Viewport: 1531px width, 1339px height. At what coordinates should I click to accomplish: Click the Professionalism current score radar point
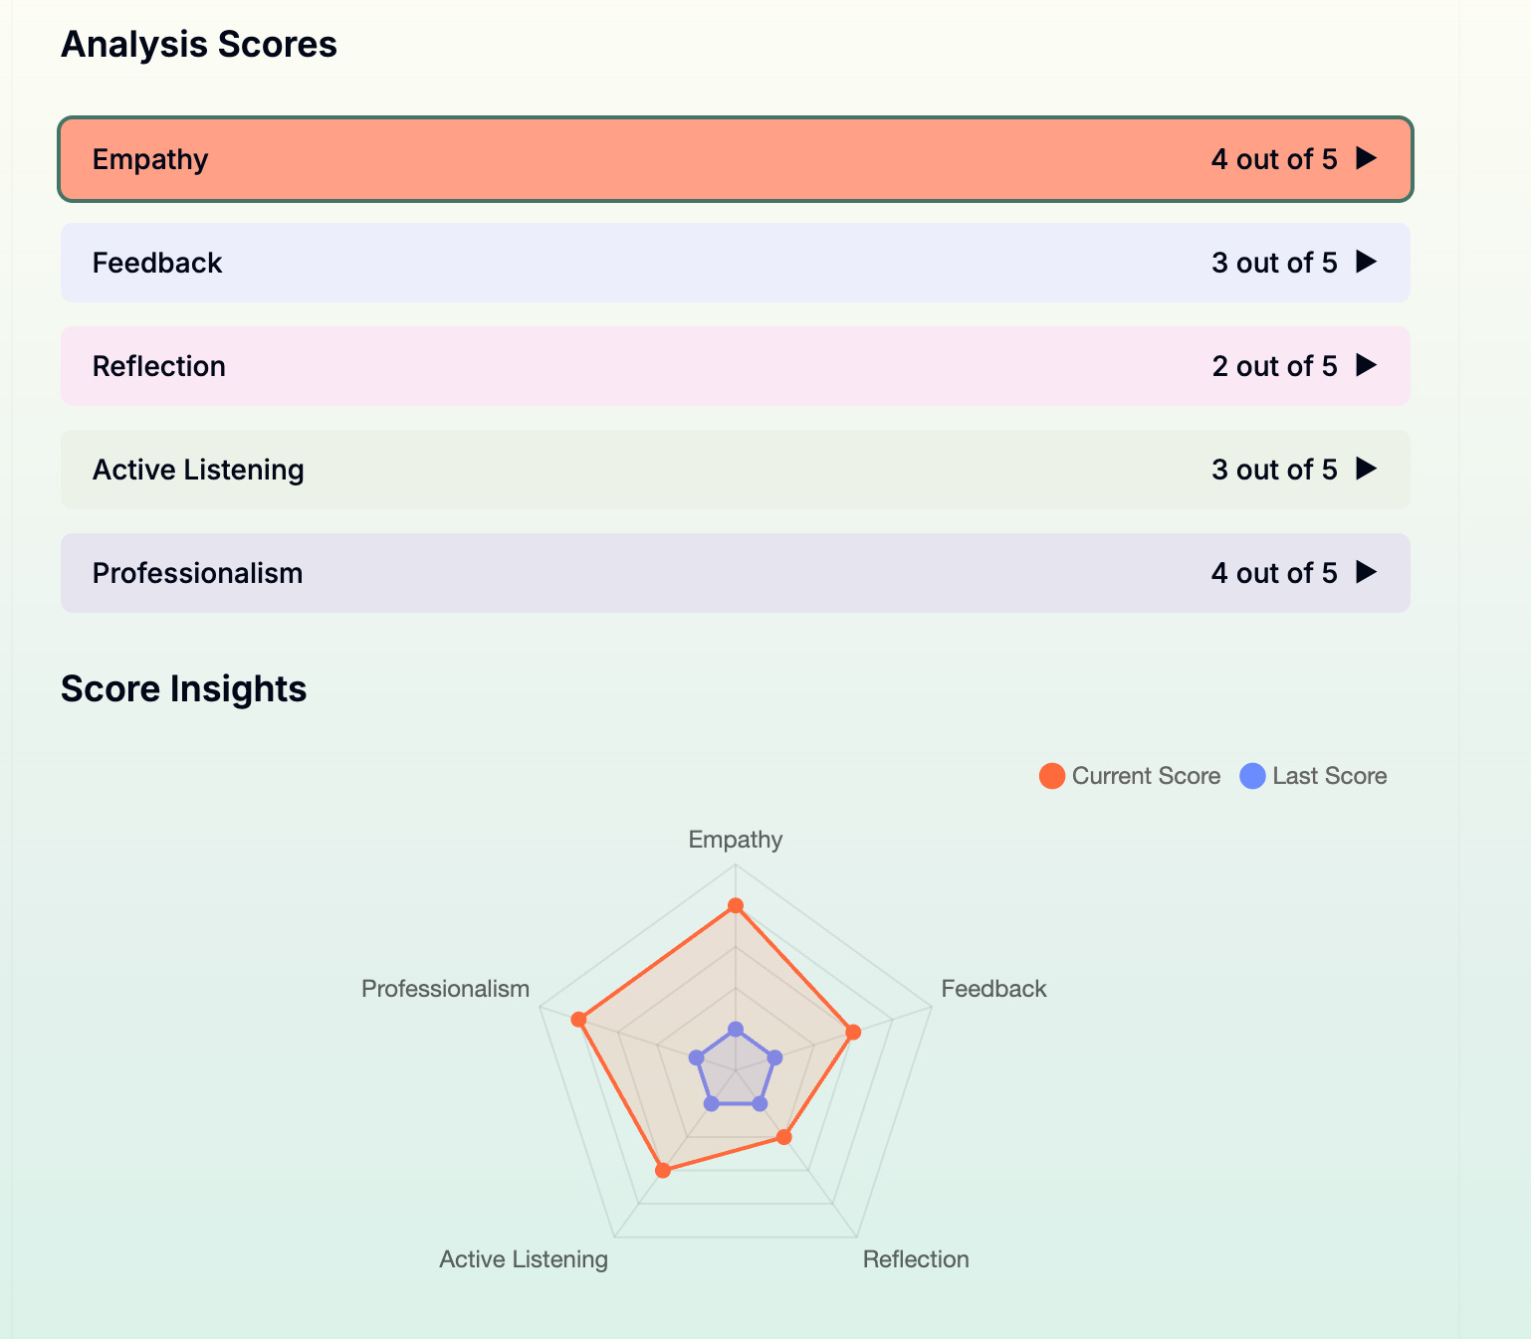(578, 1020)
